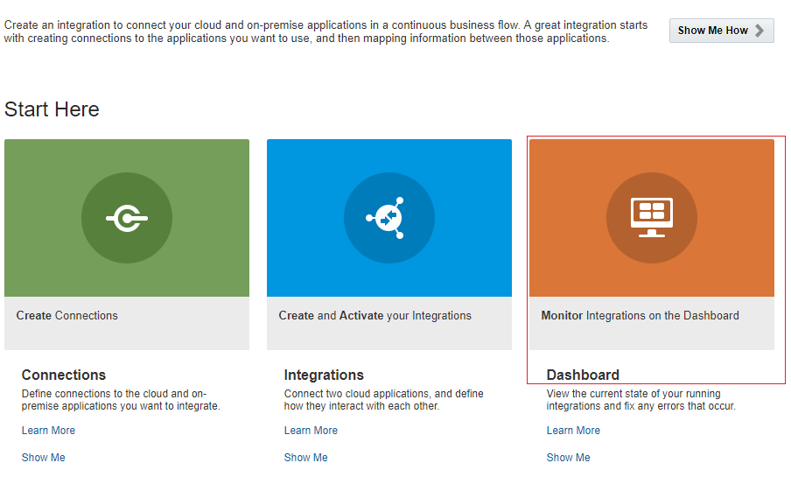Open Learn More under Dashboard
The height and width of the screenshot is (477, 791).
click(x=573, y=431)
